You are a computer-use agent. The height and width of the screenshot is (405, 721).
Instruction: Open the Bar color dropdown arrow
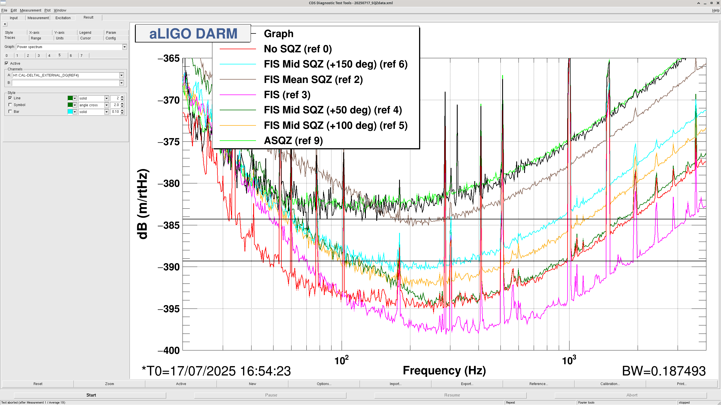(x=75, y=112)
